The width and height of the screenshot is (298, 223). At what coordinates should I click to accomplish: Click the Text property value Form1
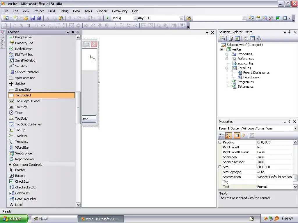tap(275, 187)
